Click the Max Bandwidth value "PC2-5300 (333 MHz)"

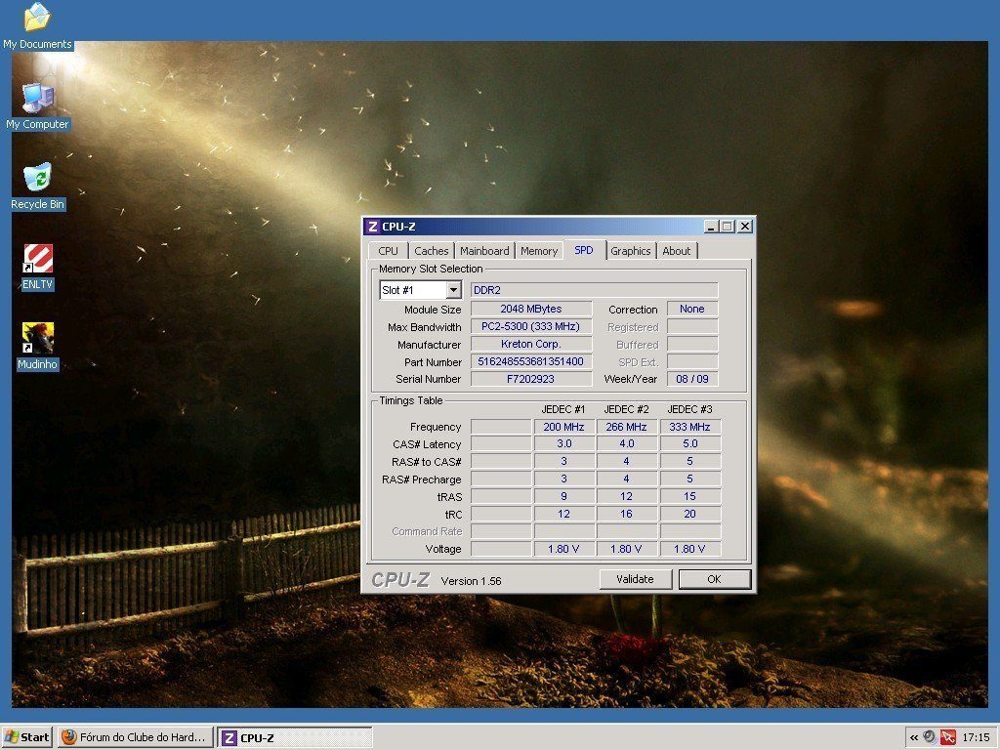[531, 326]
